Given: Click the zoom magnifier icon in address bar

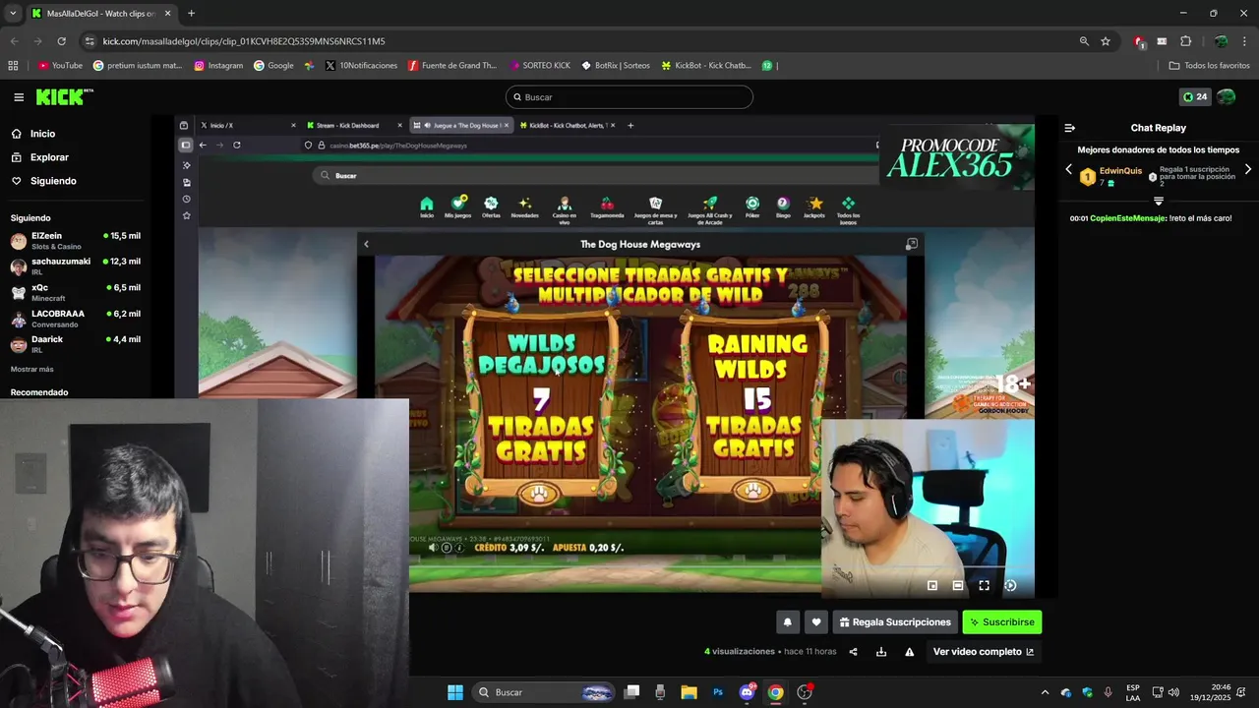Looking at the screenshot, I should [1084, 41].
